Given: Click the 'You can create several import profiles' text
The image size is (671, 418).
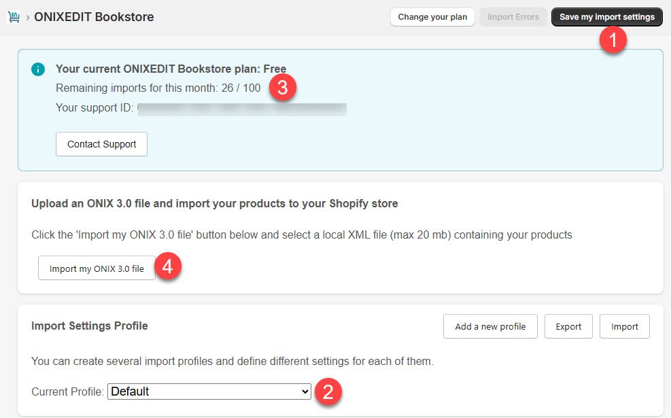Looking at the screenshot, I should (x=233, y=362).
